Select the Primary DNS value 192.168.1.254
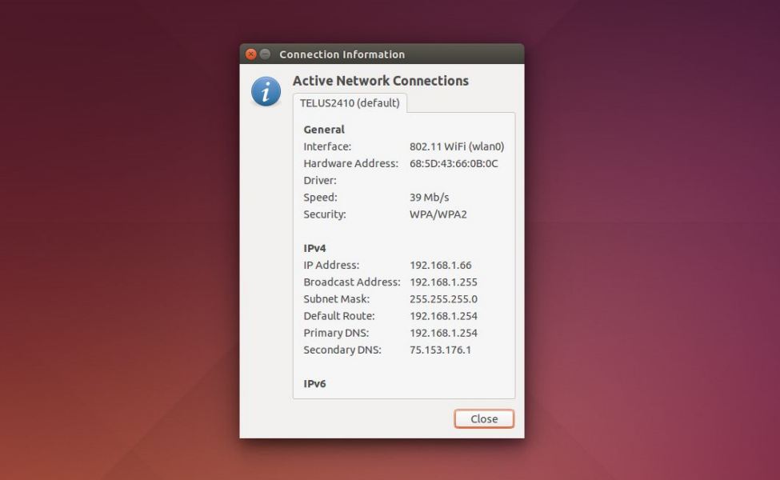The image size is (780, 480). click(x=444, y=333)
